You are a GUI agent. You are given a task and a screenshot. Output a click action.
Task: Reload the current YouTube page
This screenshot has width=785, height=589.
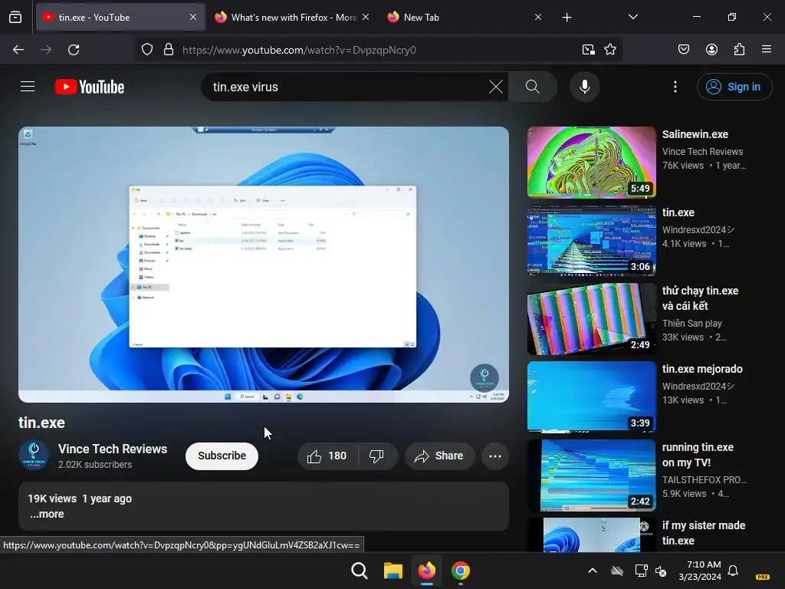click(74, 50)
